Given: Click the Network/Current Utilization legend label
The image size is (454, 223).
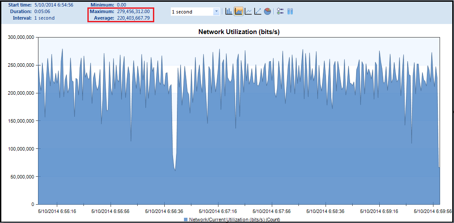Looking at the screenshot, I should click(x=234, y=219).
